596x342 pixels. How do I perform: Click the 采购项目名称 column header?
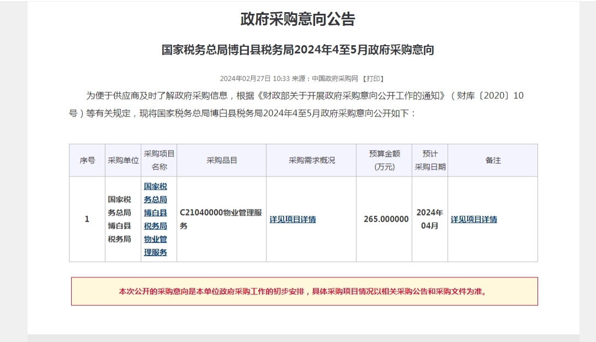point(159,161)
